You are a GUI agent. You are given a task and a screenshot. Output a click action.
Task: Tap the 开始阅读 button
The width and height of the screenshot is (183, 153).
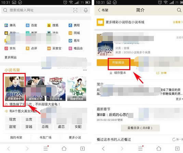click(x=118, y=63)
